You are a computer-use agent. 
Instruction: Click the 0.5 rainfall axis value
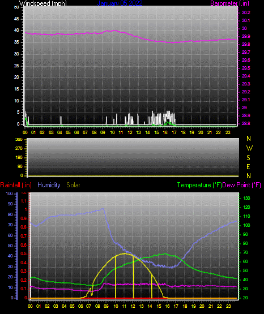pos(24,253)
